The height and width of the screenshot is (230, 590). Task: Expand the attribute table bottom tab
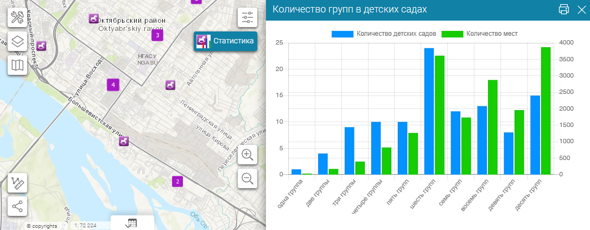[132, 223]
